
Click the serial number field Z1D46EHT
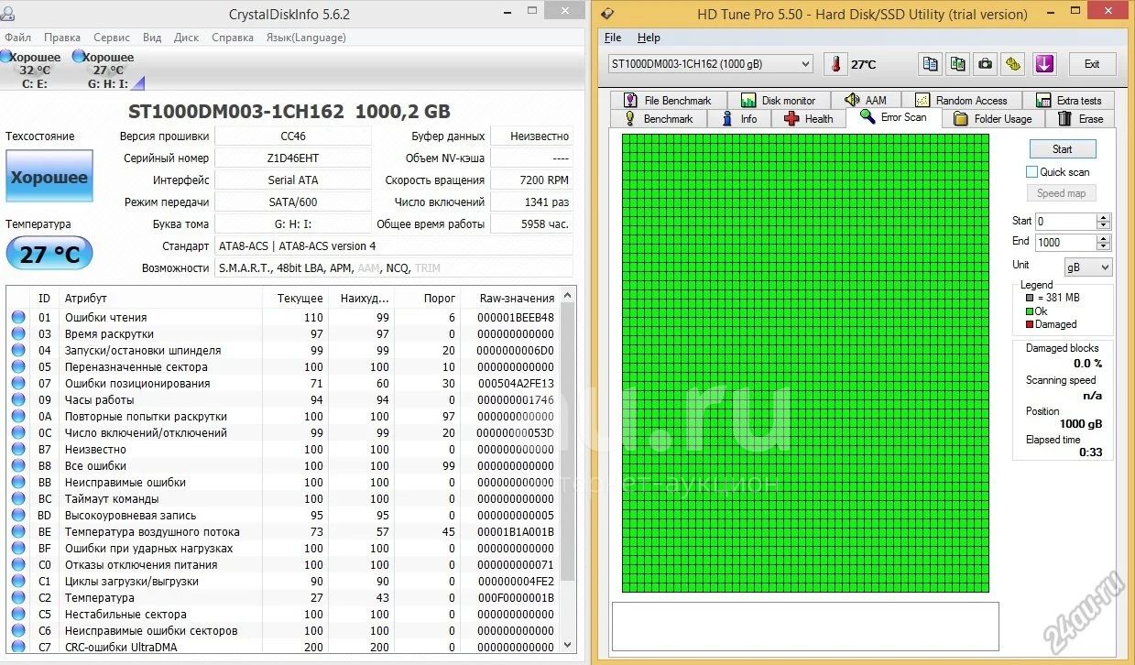point(293,158)
